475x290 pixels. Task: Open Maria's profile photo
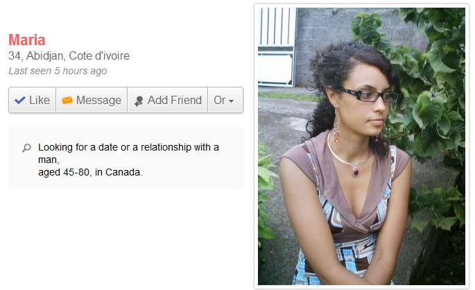point(361,146)
